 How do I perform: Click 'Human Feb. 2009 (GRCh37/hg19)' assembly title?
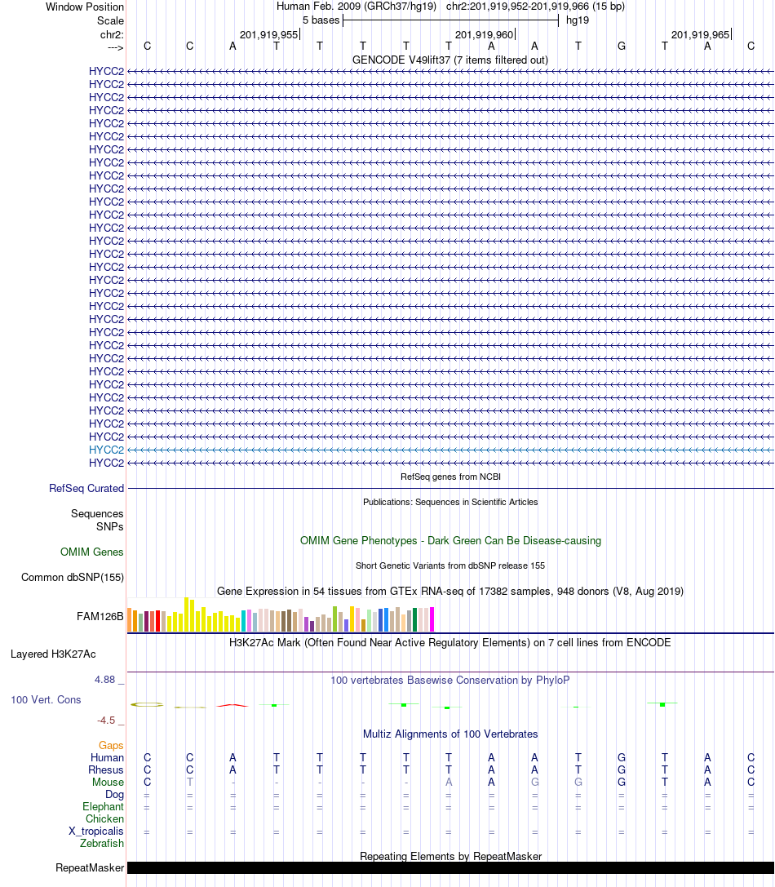coord(356,7)
